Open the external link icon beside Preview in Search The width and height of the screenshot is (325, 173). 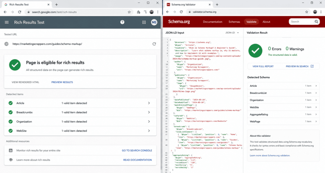click(312, 66)
